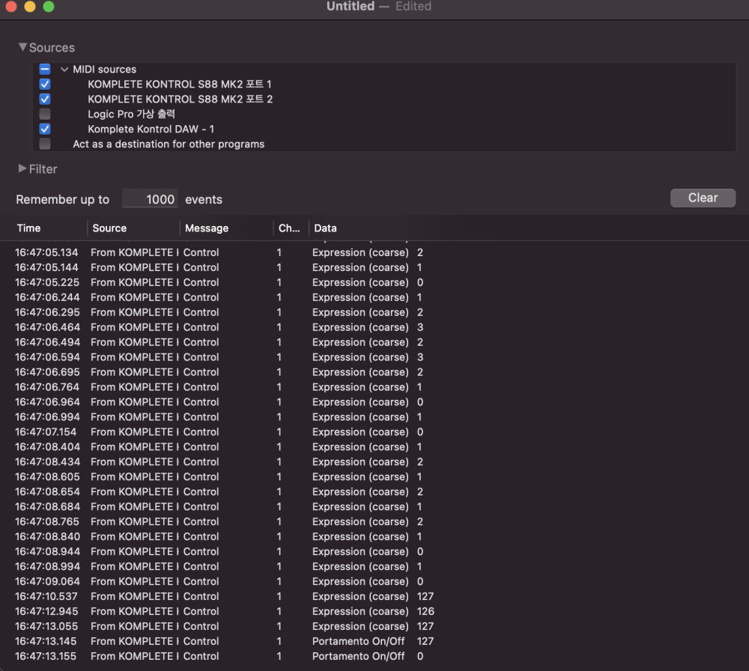Image resolution: width=749 pixels, height=671 pixels.
Task: Select the event at 16:47:08.765
Action: click(374, 521)
